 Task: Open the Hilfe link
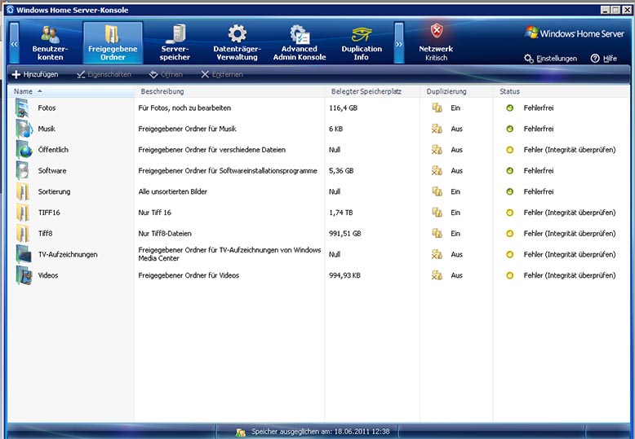point(604,59)
